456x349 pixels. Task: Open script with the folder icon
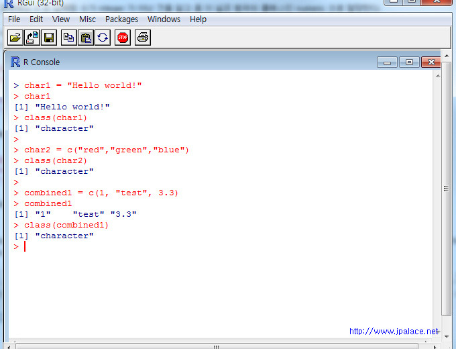(15, 38)
